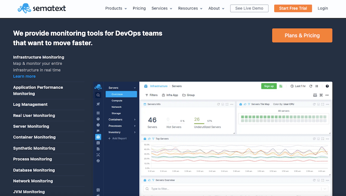This screenshot has width=346, height=196.
Task: Click the See Live Demo button
Action: (x=249, y=8)
